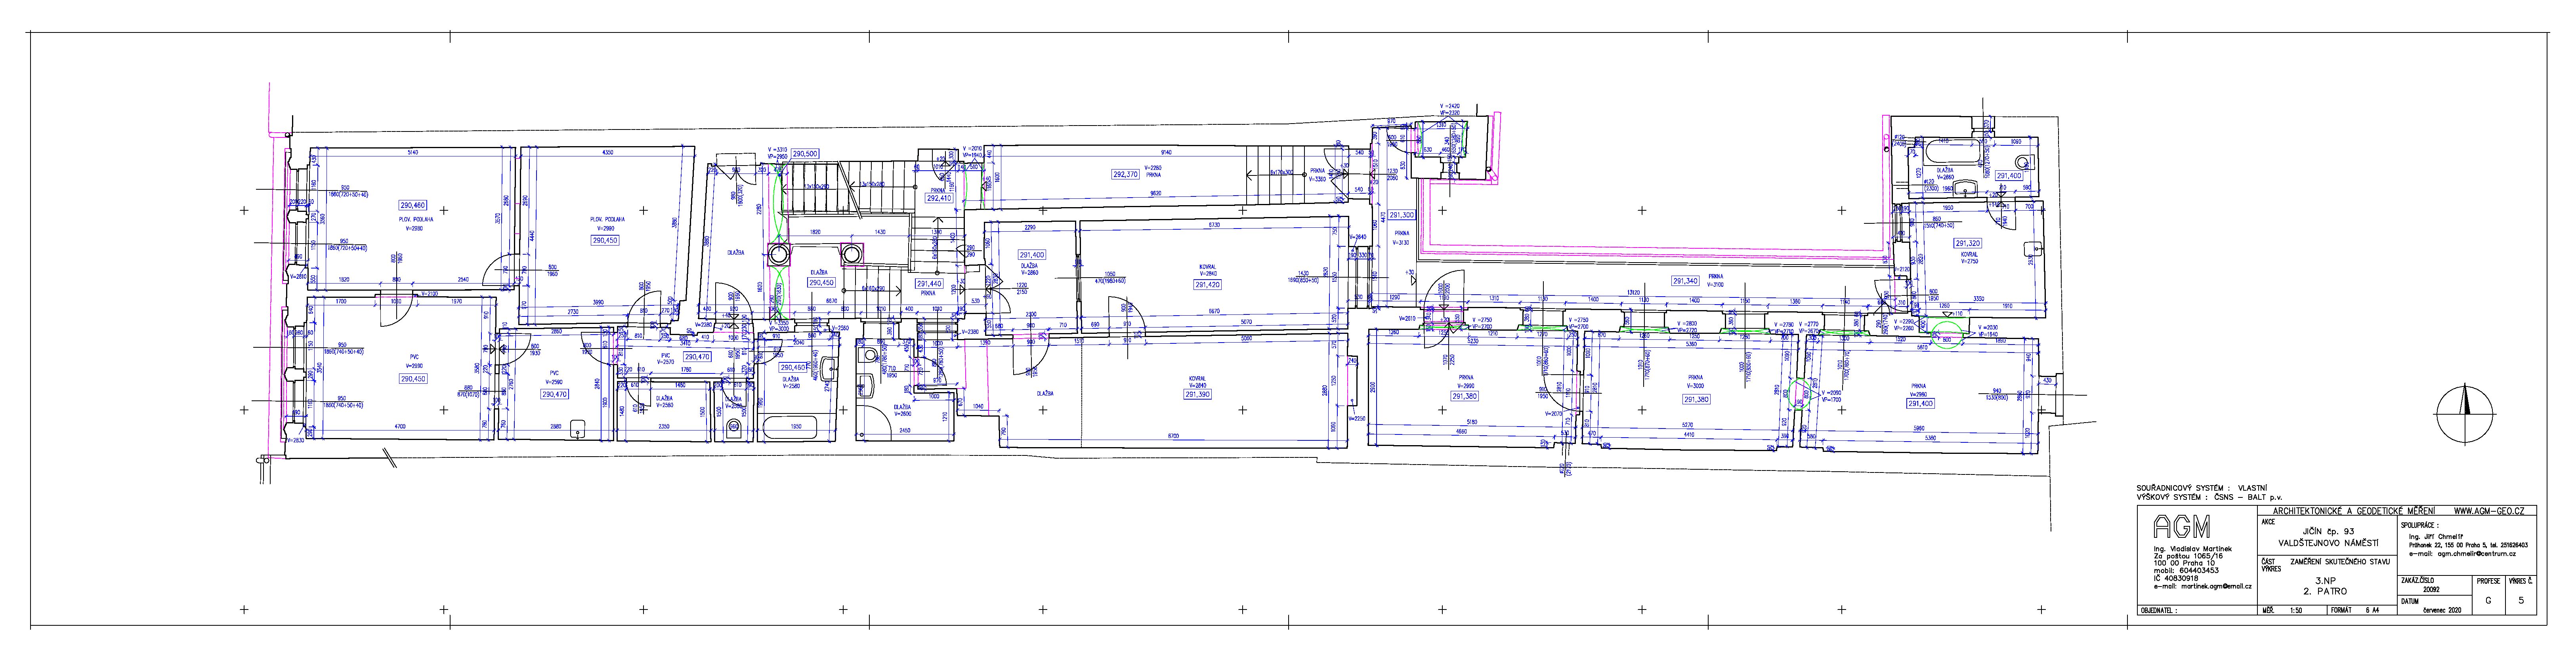Click the profession letter 'G'
Viewport: 2576px width, 659px height.
coord(2488,601)
